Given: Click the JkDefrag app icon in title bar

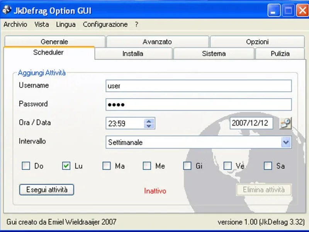Looking at the screenshot, I should [x=7, y=10].
